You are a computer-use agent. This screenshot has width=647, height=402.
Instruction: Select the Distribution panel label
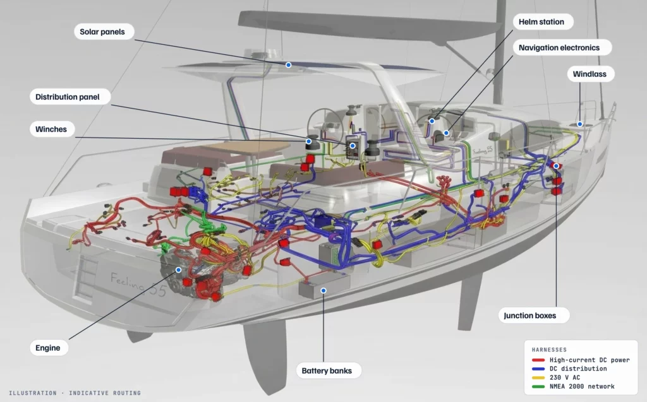tap(70, 97)
